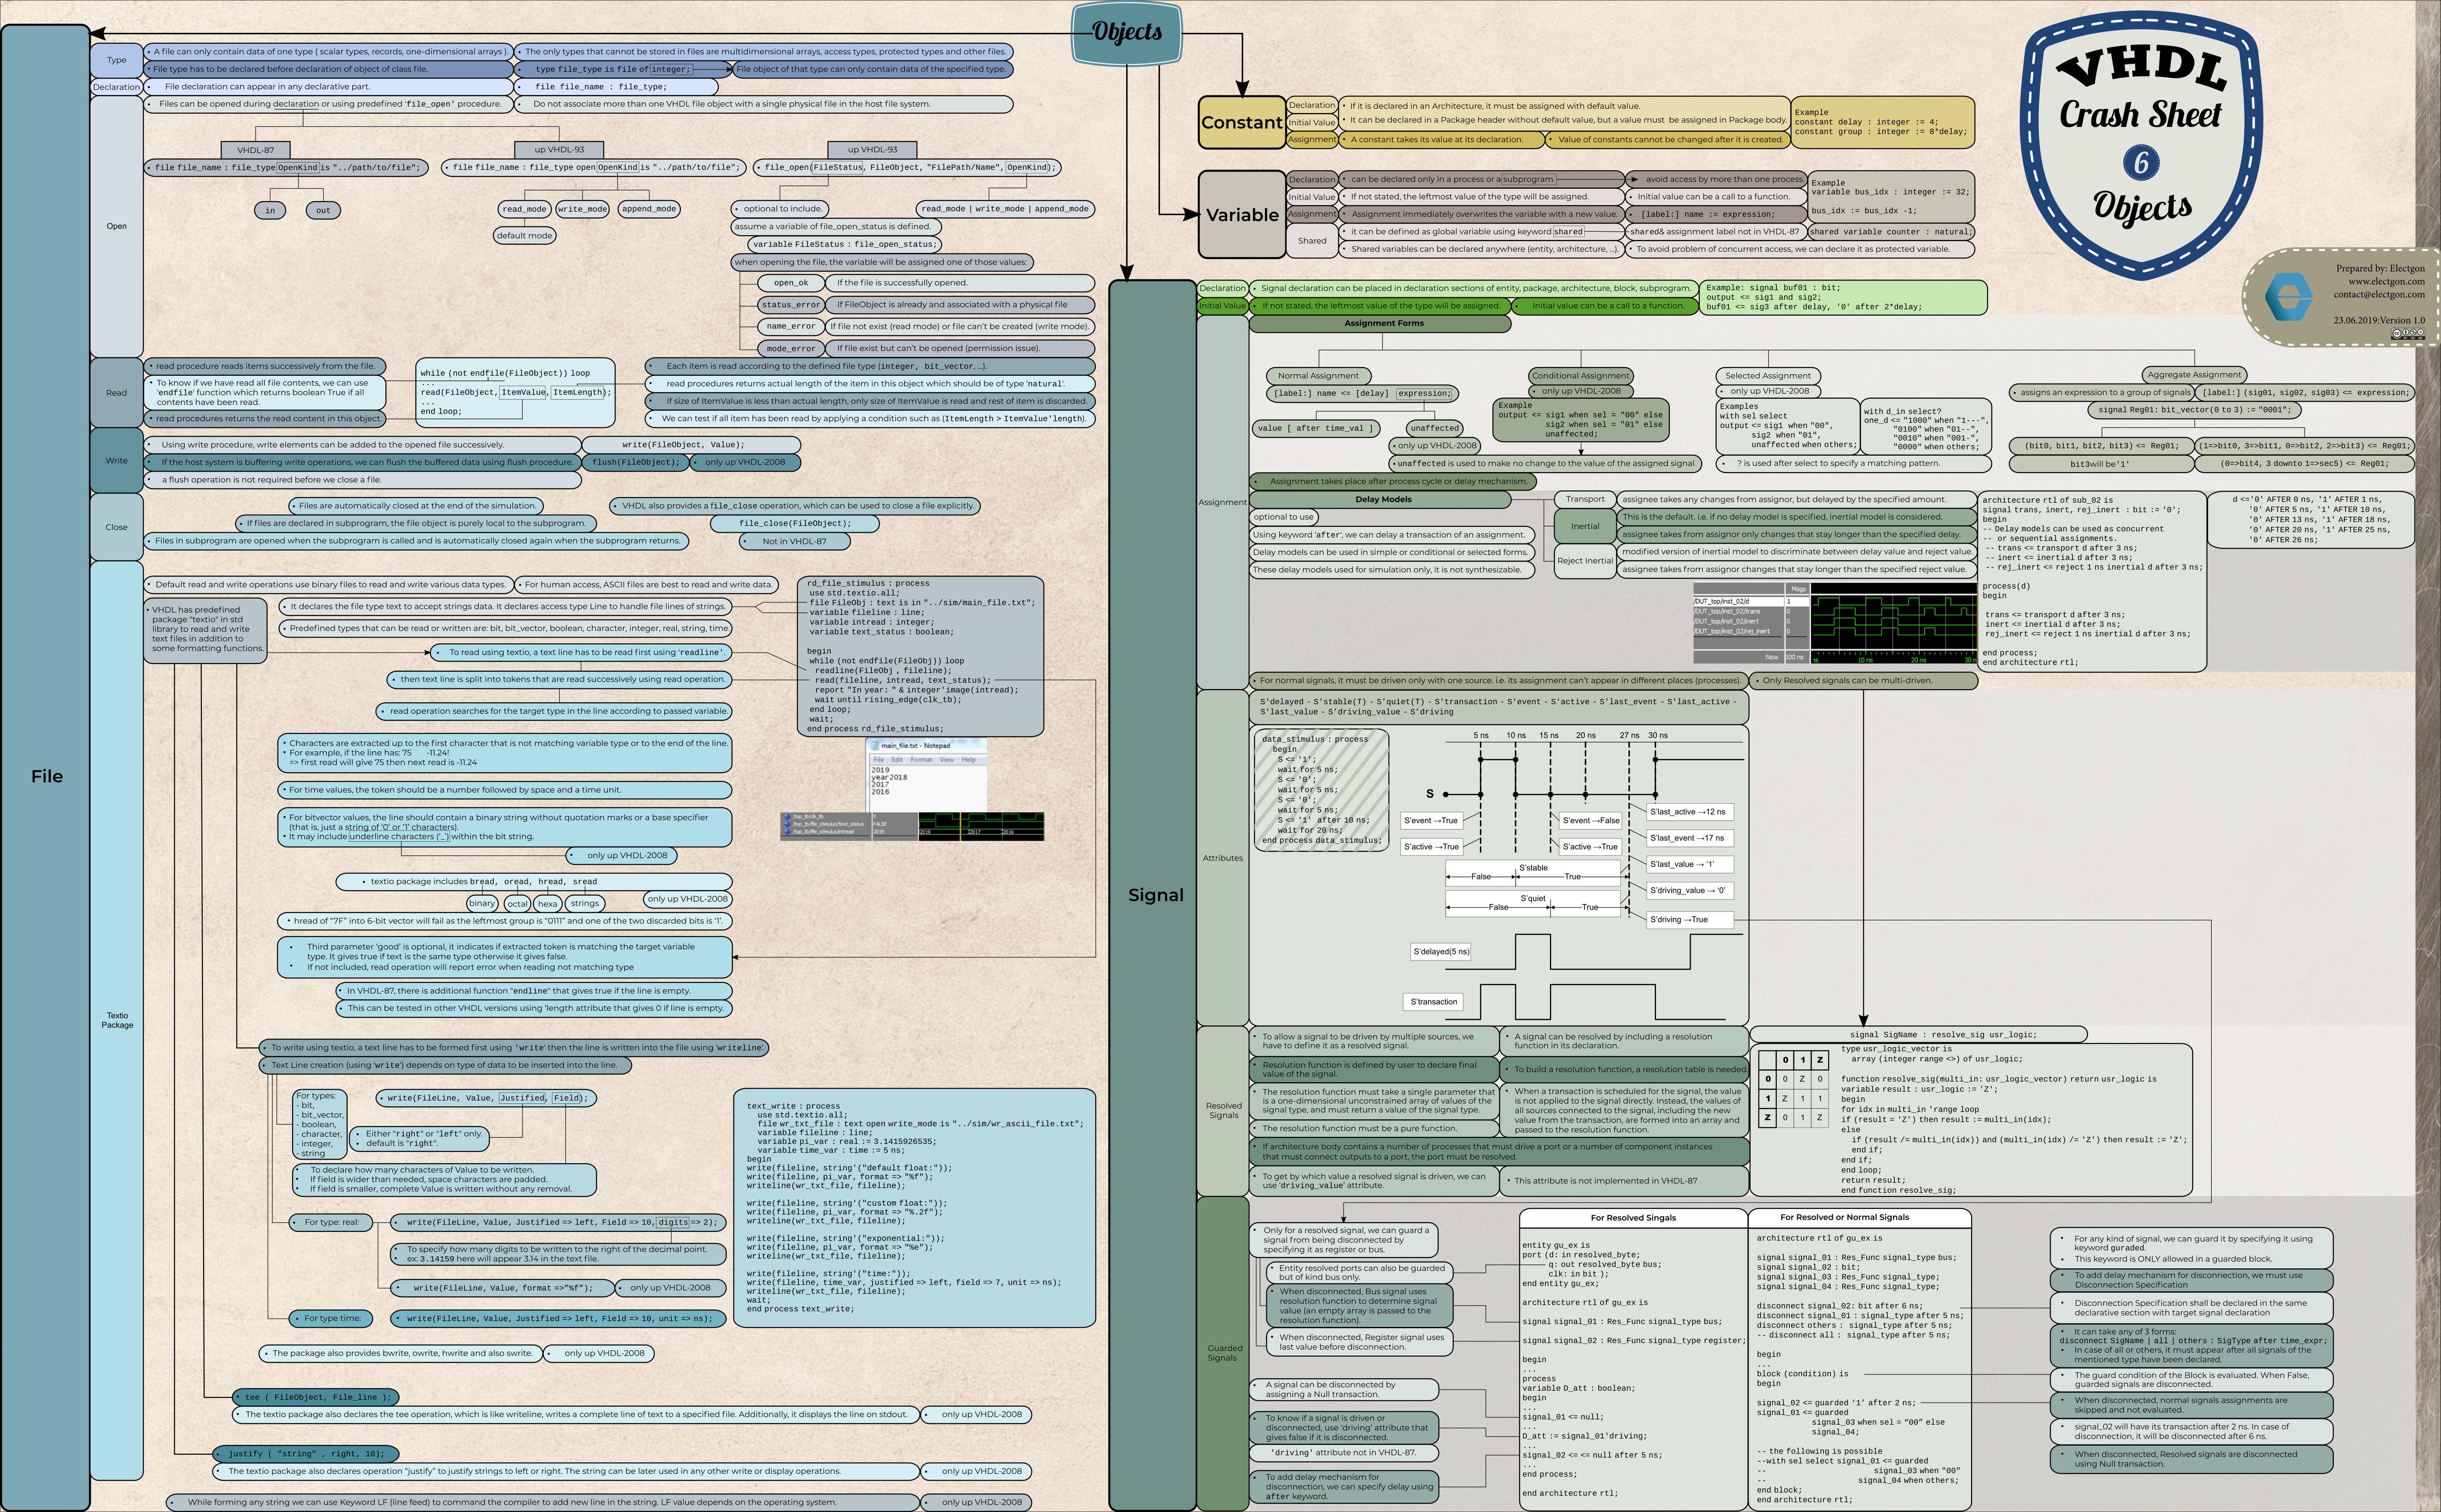The image size is (2441, 1512).
Task: Click the 'out' mode pill
Action: coord(323,210)
